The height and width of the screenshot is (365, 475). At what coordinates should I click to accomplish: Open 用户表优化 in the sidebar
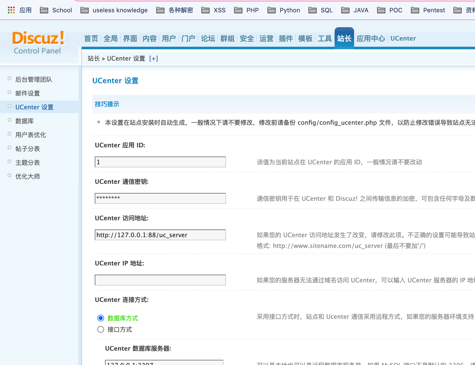click(31, 135)
